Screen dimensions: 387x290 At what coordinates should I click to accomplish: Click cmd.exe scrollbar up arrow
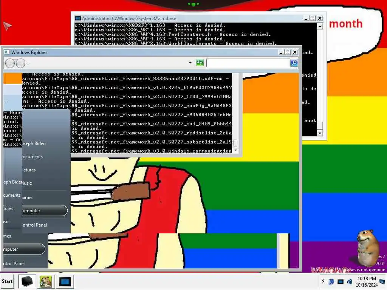coord(320,26)
